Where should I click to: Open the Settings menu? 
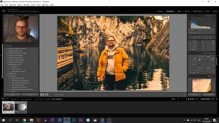pyautogui.click(x=27, y=5)
